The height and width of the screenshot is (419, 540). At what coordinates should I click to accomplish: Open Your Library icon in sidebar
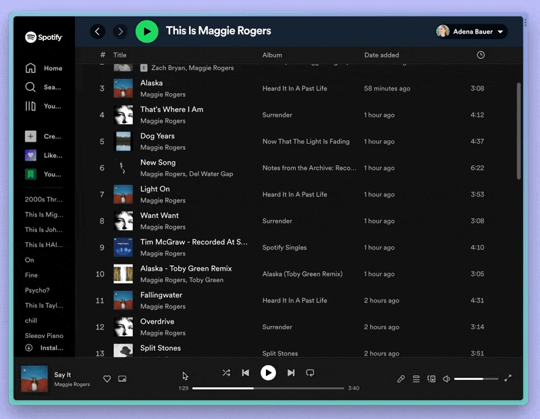(x=30, y=106)
